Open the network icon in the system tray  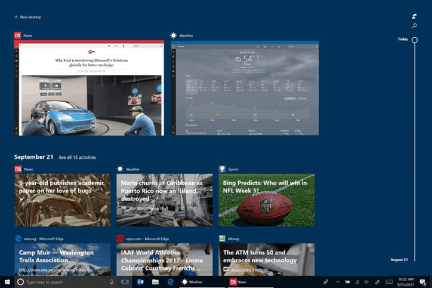pos(357,282)
